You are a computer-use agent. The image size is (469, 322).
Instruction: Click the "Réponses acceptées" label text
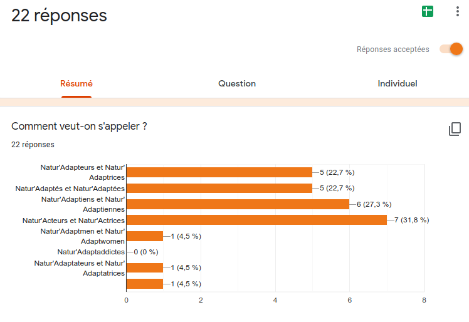point(393,49)
